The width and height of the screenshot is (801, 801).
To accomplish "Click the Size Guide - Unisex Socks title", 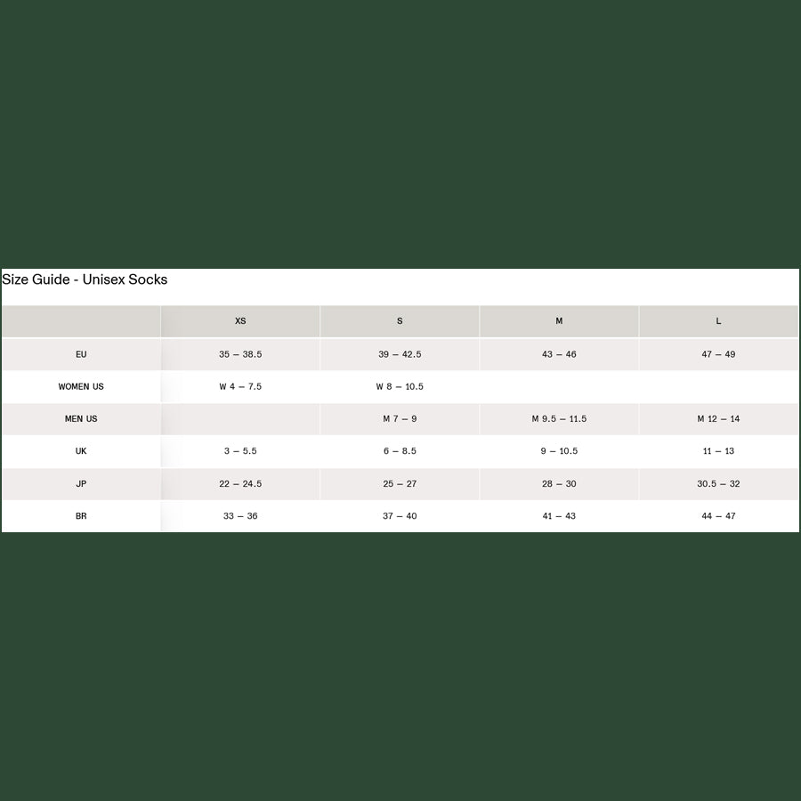I will click(85, 279).
